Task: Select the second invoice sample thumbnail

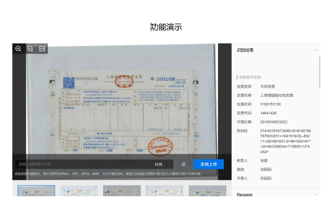Action: click(79, 191)
